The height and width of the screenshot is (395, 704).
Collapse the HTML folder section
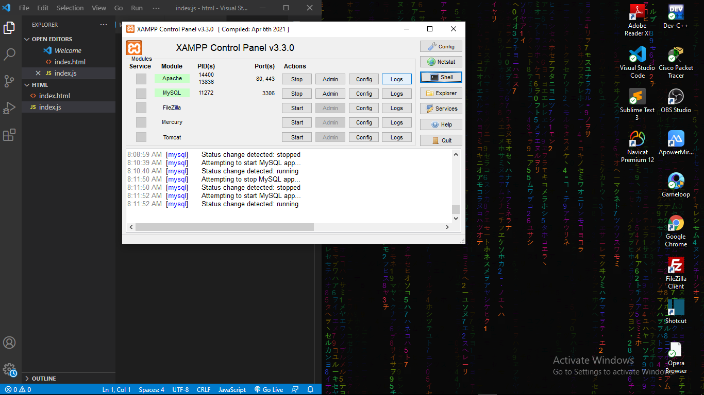[40, 85]
